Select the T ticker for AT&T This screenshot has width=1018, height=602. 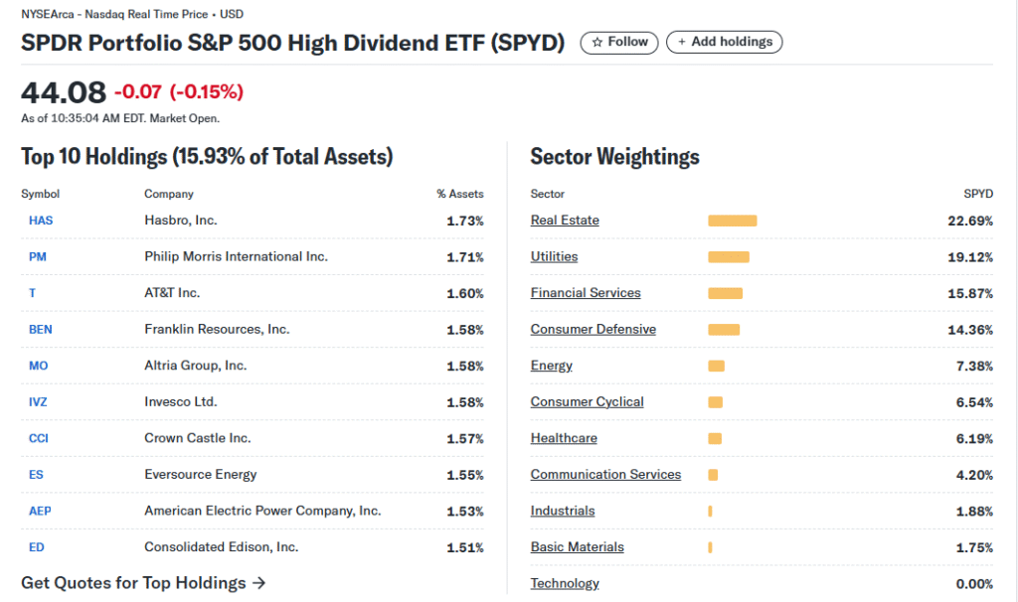point(33,293)
